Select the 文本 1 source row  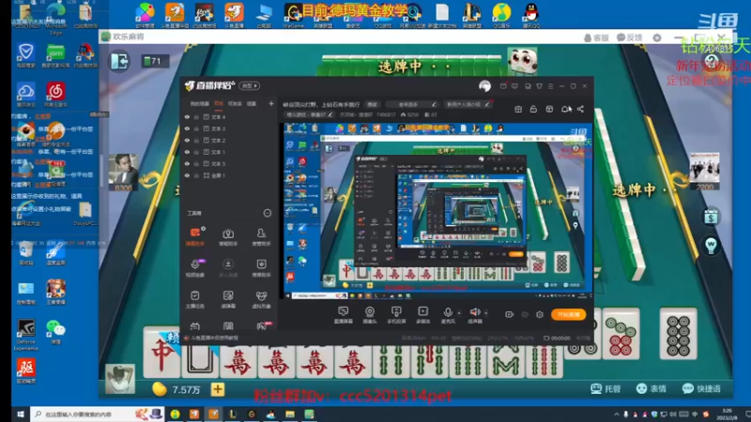click(x=227, y=152)
